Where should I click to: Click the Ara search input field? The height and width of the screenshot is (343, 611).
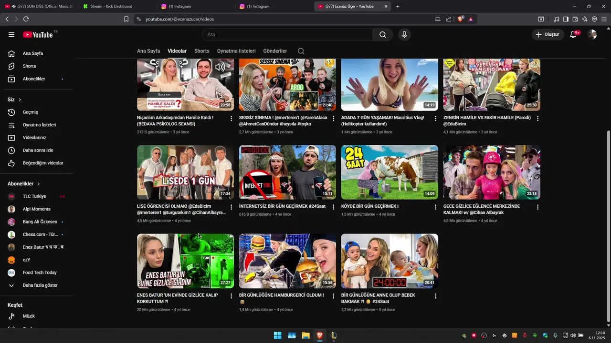(x=287, y=35)
